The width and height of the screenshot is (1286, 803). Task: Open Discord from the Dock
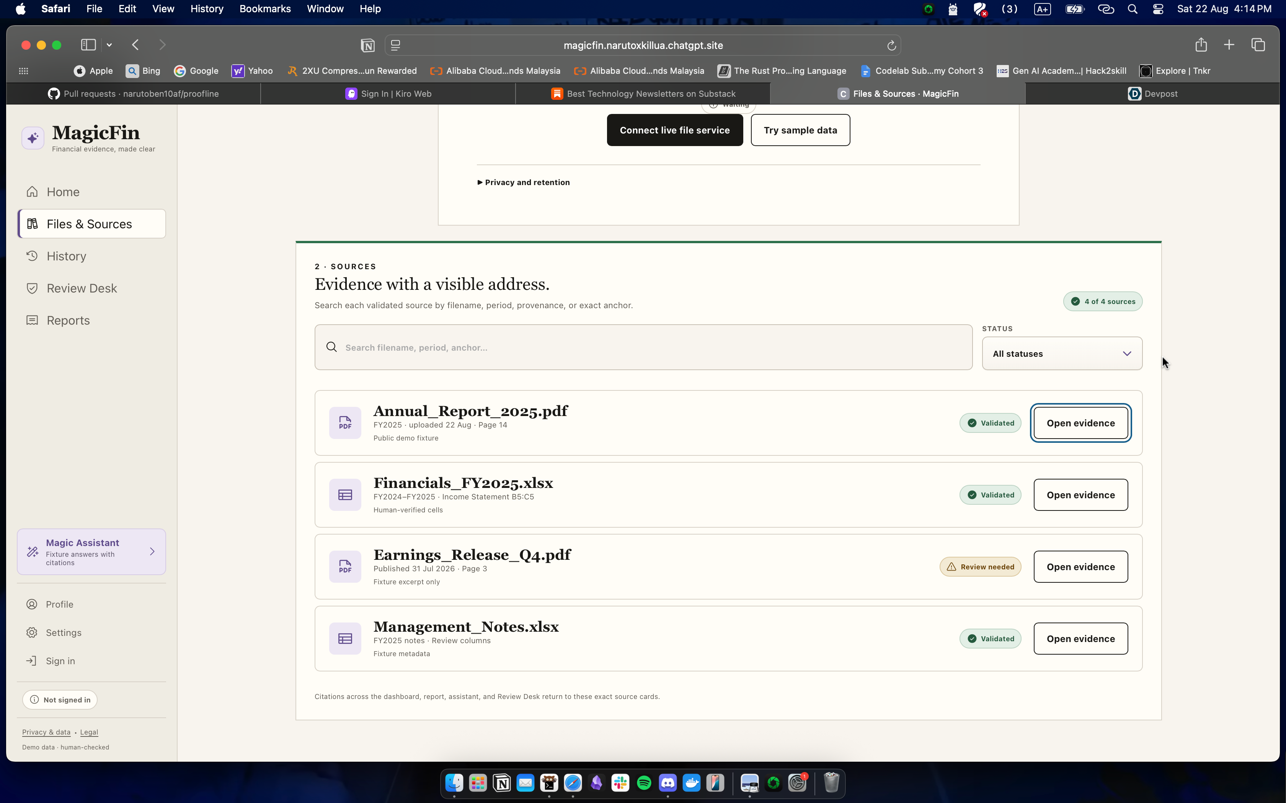tap(667, 783)
